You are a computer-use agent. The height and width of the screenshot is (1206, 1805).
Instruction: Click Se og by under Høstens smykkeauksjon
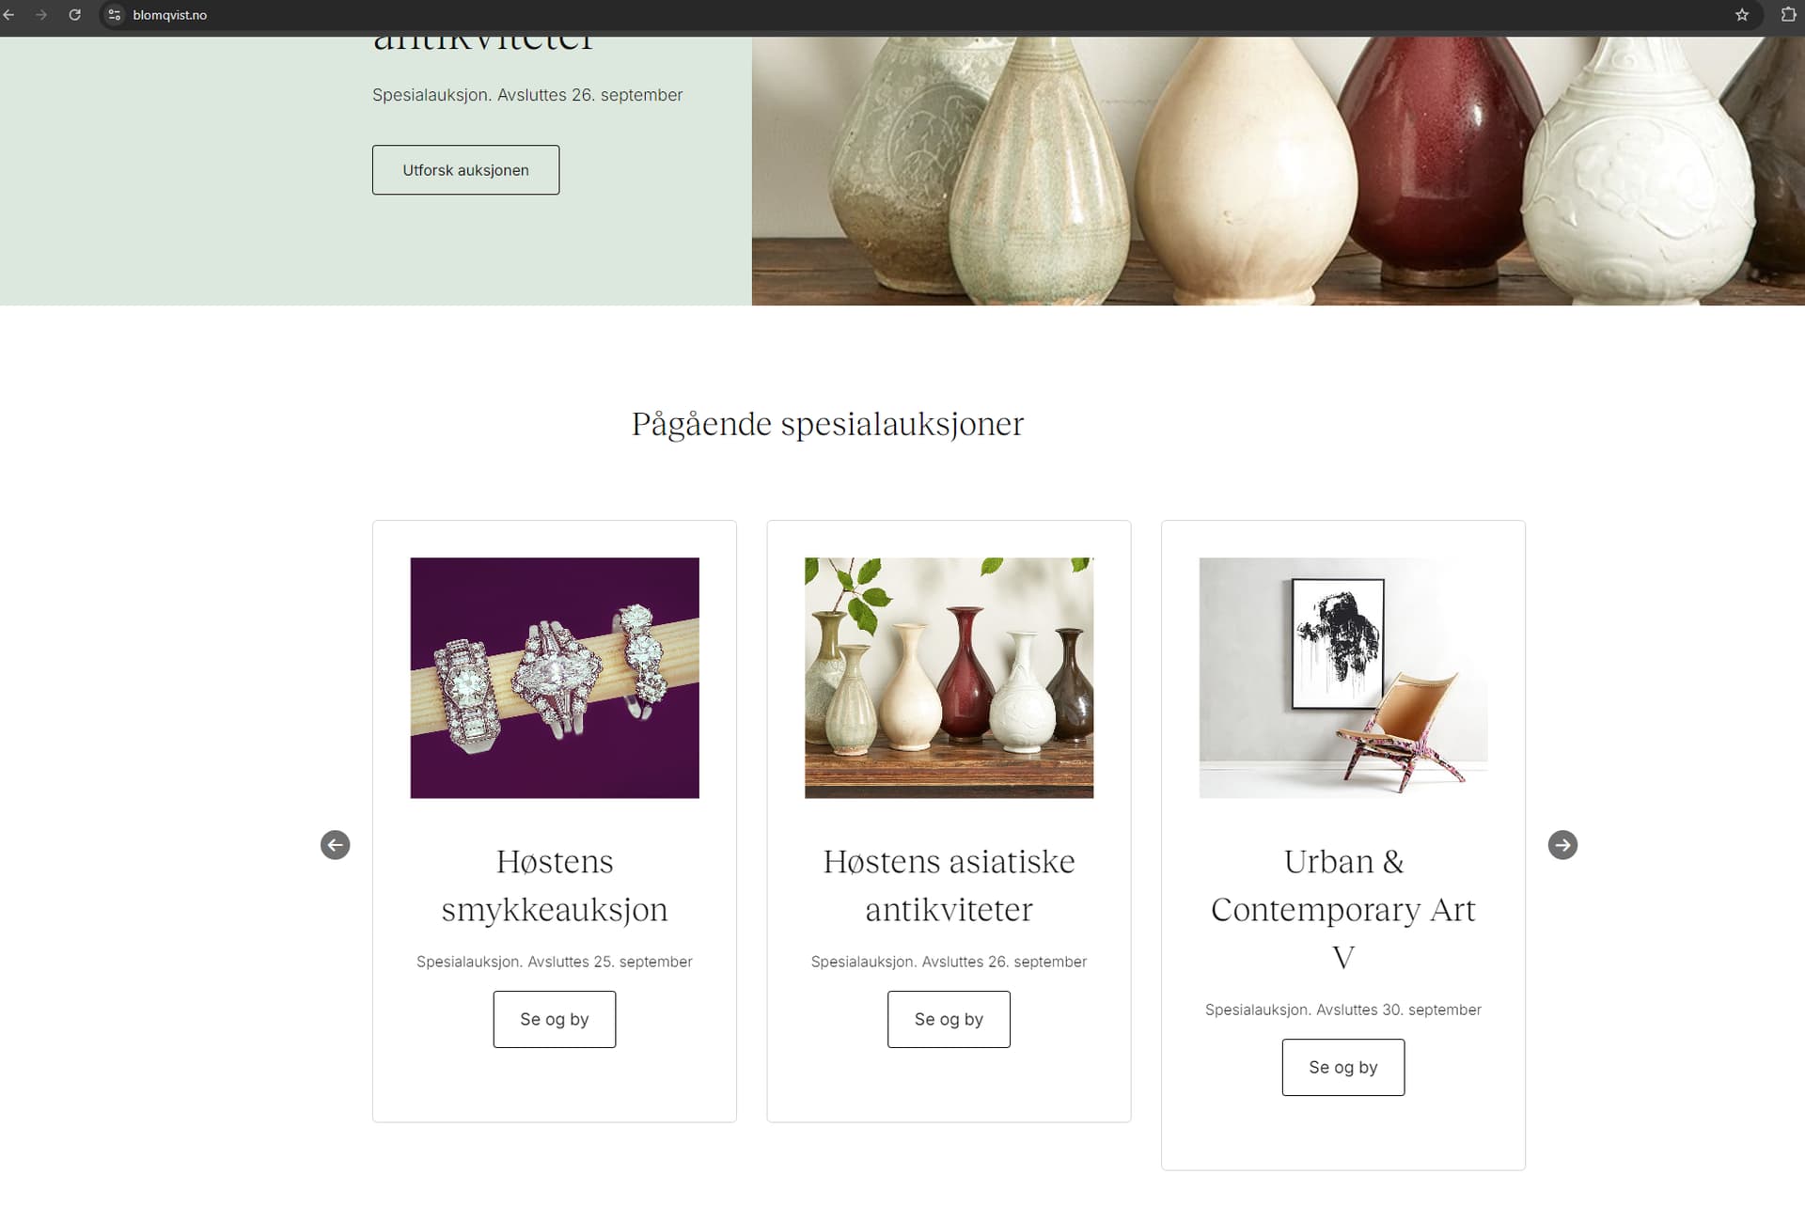tap(555, 1019)
